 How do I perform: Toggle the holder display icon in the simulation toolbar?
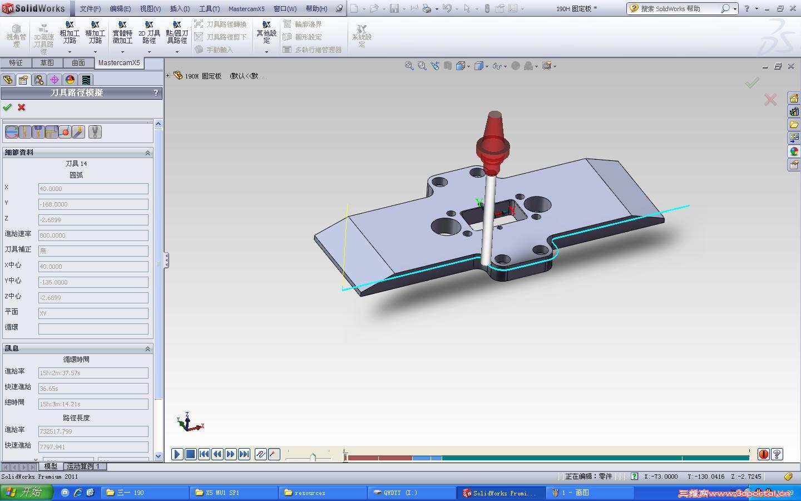coord(38,132)
